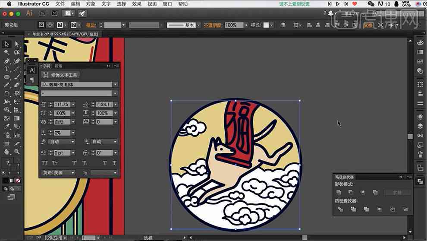Choose the Line Segment tool

pos(17,69)
